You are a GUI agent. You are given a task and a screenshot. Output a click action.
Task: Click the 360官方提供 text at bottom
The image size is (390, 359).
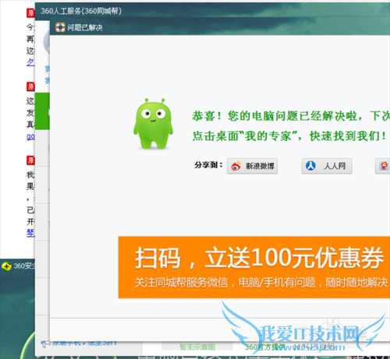point(265,347)
